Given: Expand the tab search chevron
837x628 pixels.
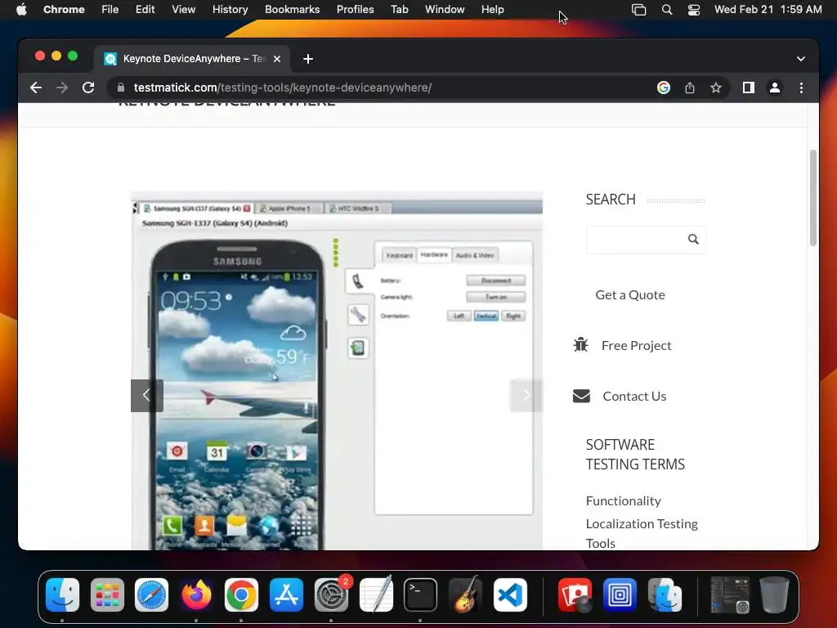Looking at the screenshot, I should [801, 59].
